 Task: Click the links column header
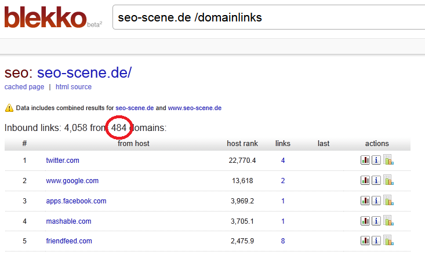coord(283,143)
